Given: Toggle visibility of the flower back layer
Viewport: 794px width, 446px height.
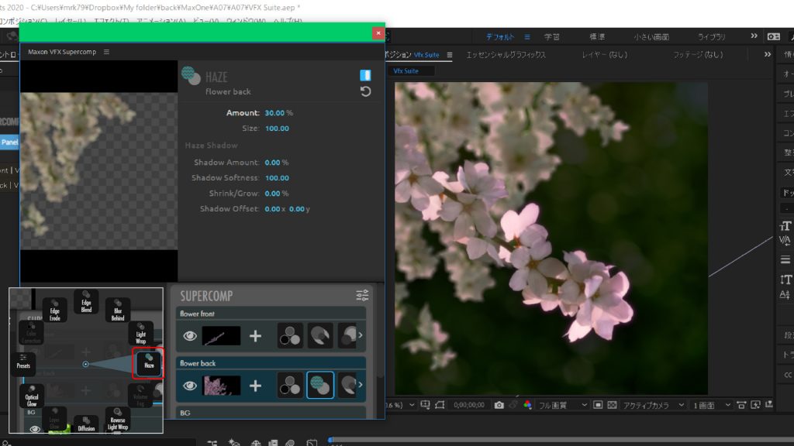Looking at the screenshot, I should pos(189,385).
